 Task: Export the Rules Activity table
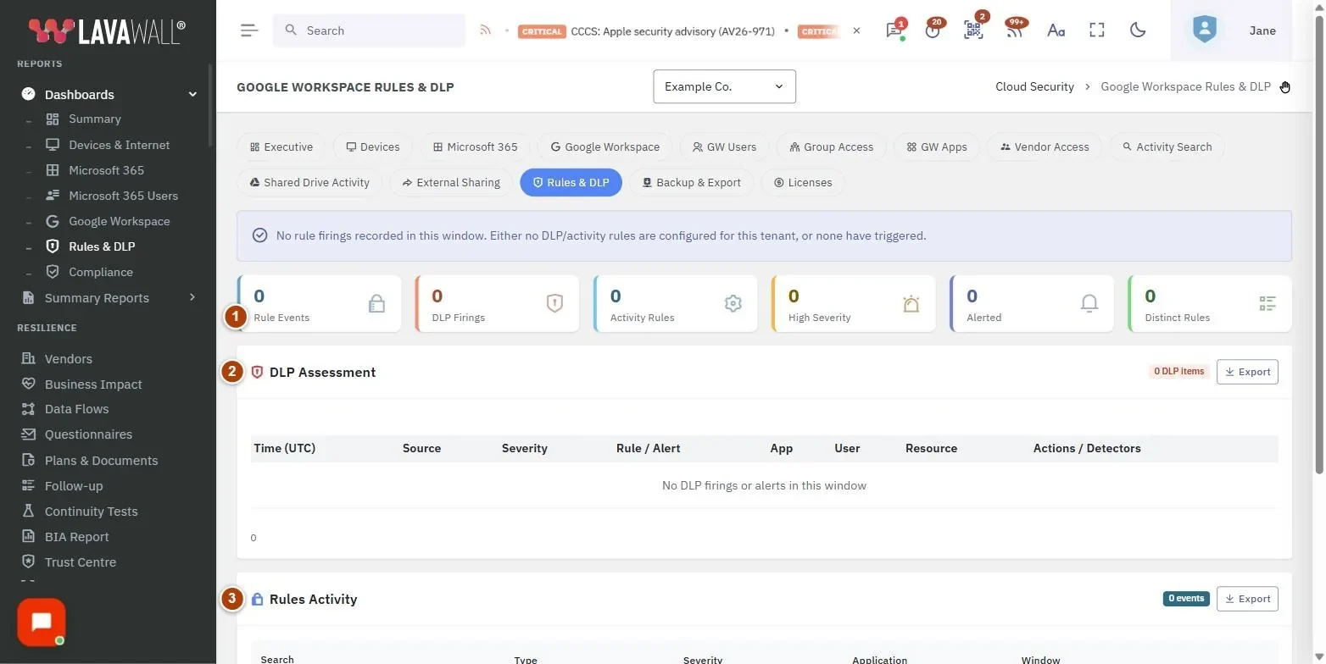1247,599
